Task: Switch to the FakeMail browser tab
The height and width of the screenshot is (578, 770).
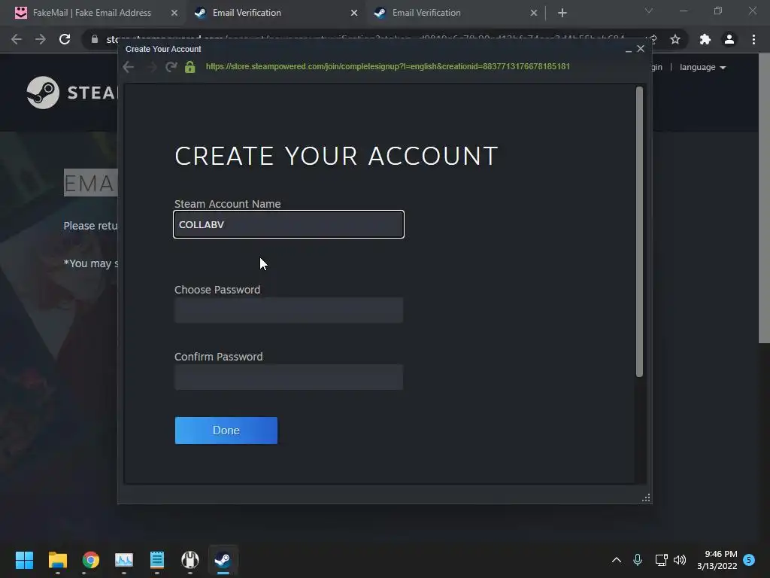Action: click(92, 13)
